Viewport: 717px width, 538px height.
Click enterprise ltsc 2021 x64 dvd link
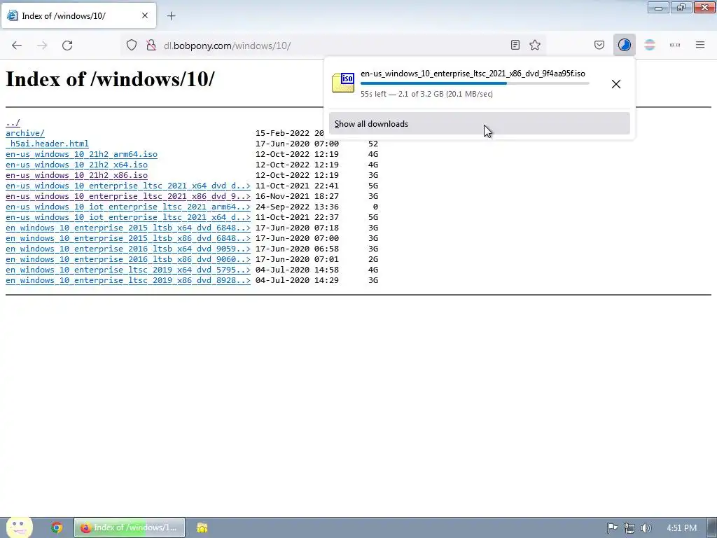[x=128, y=186]
